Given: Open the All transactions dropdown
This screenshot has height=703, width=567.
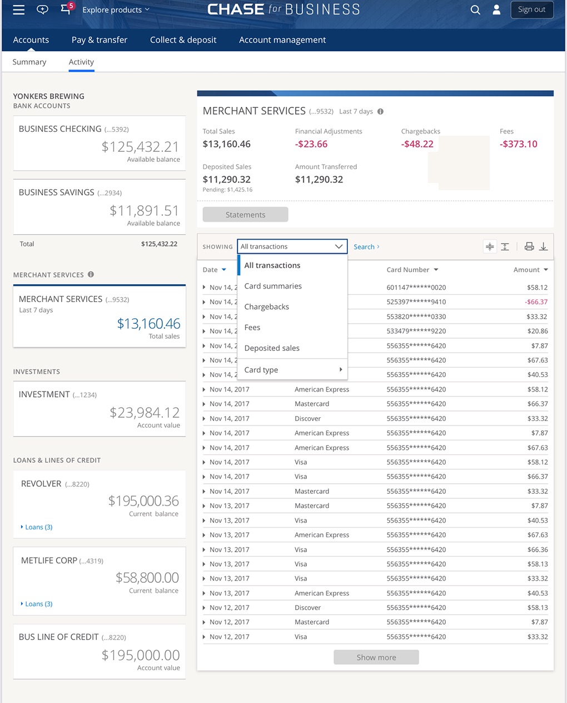Looking at the screenshot, I should click(x=292, y=246).
